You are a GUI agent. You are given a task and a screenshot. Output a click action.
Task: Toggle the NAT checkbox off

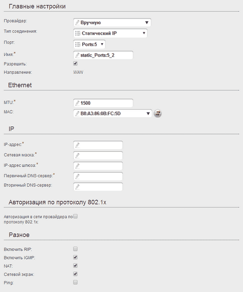coord(76,266)
